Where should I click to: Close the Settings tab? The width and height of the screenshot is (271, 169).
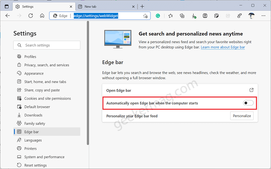(x=71, y=7)
